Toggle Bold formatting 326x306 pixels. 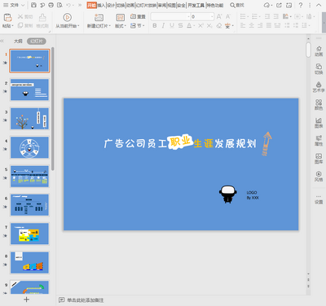coord(155,25)
